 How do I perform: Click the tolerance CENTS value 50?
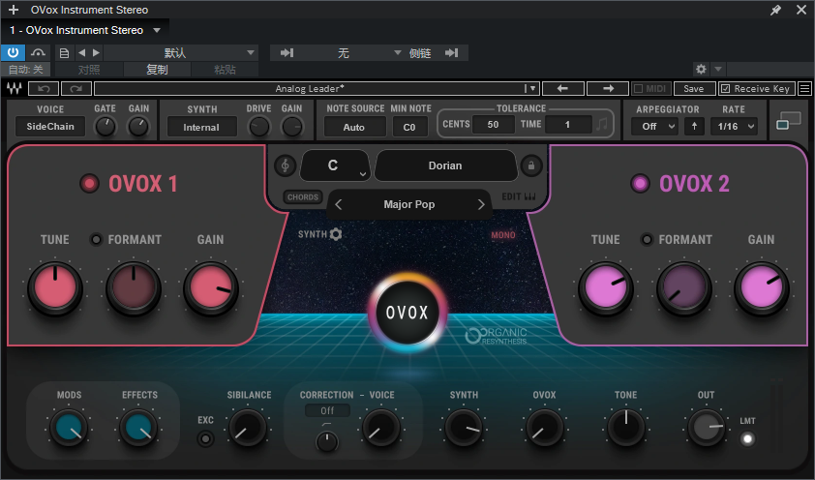[493, 124]
